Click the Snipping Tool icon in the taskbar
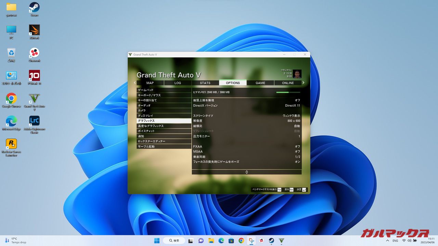Screen dimensions: 438x246 [x=252, y=241]
